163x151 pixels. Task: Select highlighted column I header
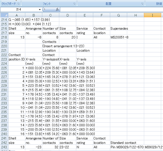[152, 15]
